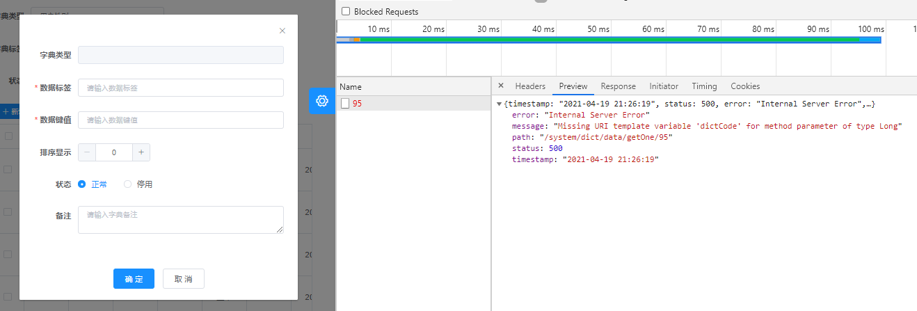Toggle the table header select-all checkbox

(x=8, y=136)
